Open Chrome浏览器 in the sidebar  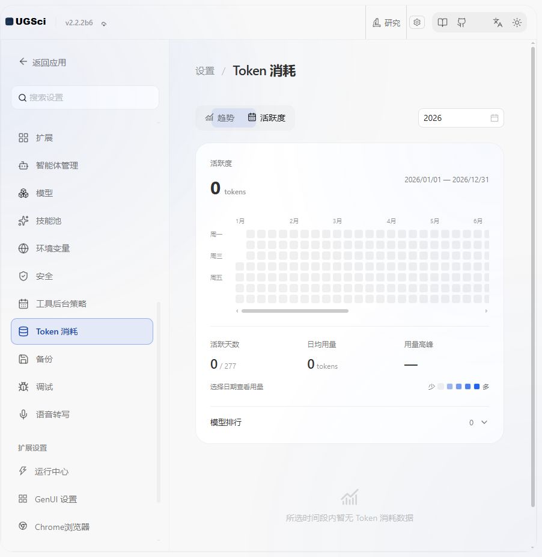(82, 527)
